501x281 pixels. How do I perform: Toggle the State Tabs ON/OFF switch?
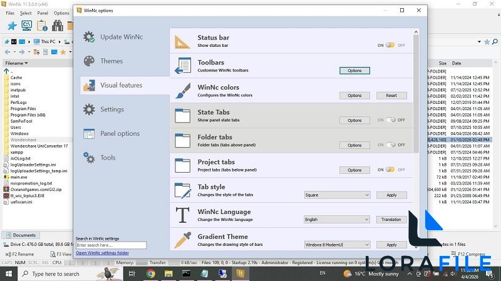[391, 120]
